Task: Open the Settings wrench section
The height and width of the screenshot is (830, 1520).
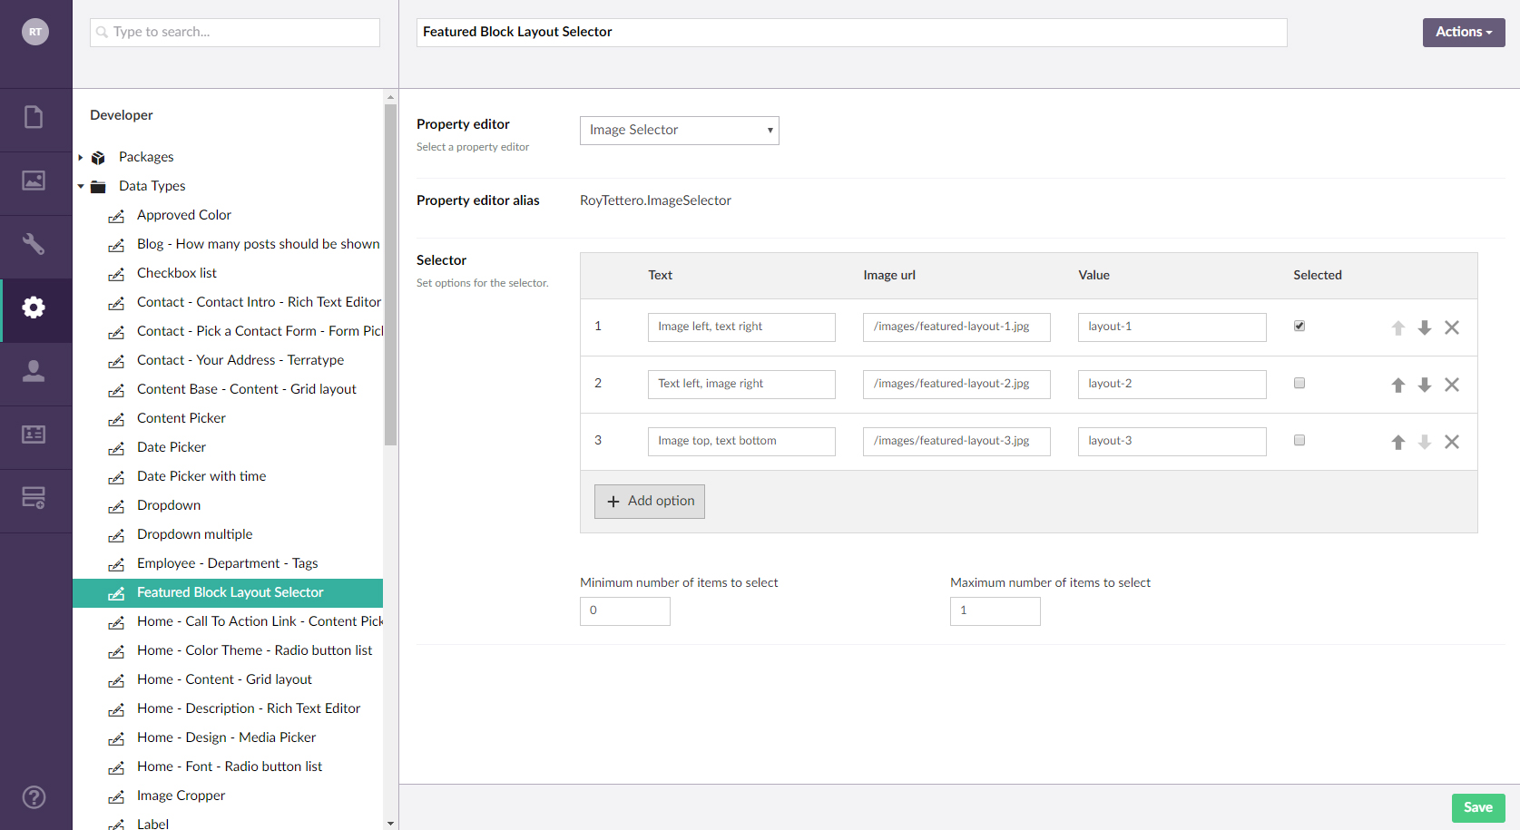Action: (34, 244)
